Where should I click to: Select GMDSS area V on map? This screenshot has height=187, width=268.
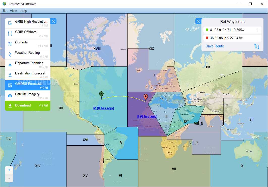[x=121, y=143]
